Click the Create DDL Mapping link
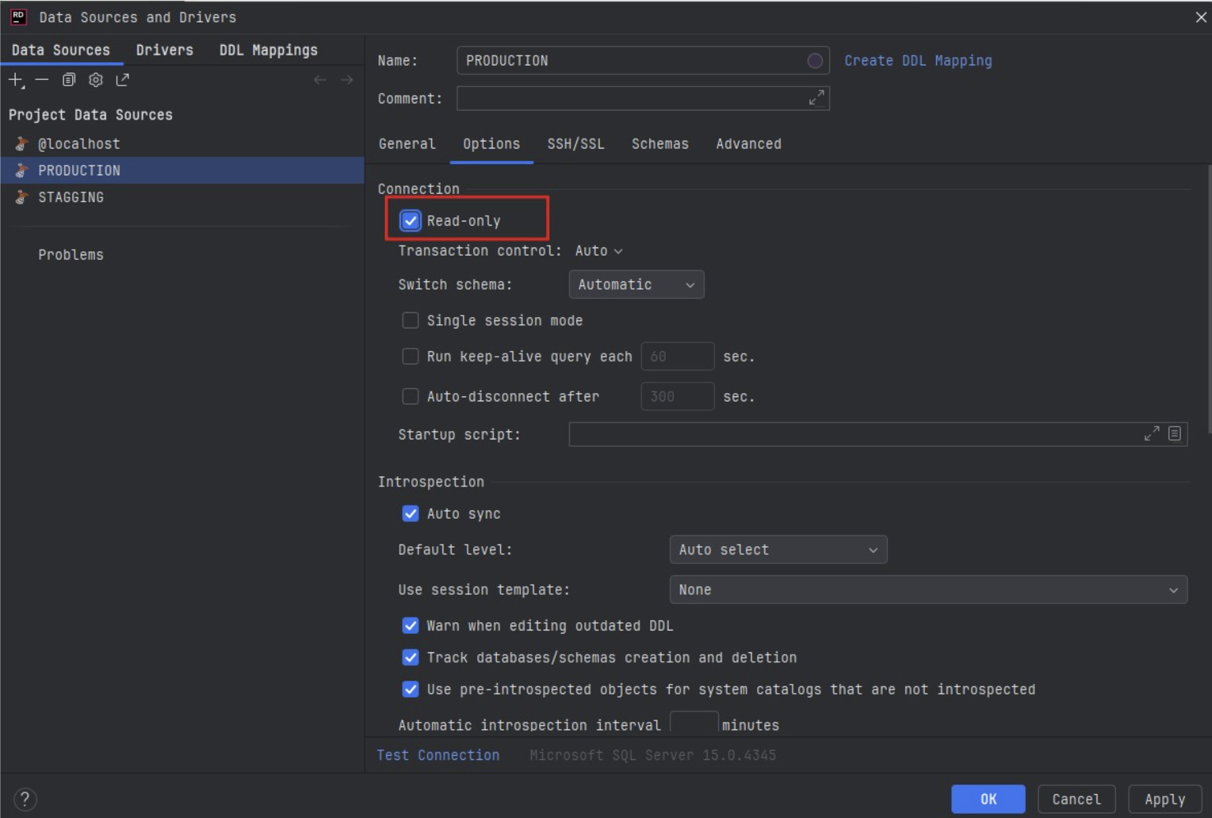Screen dimensions: 1212x818 [x=918, y=61]
